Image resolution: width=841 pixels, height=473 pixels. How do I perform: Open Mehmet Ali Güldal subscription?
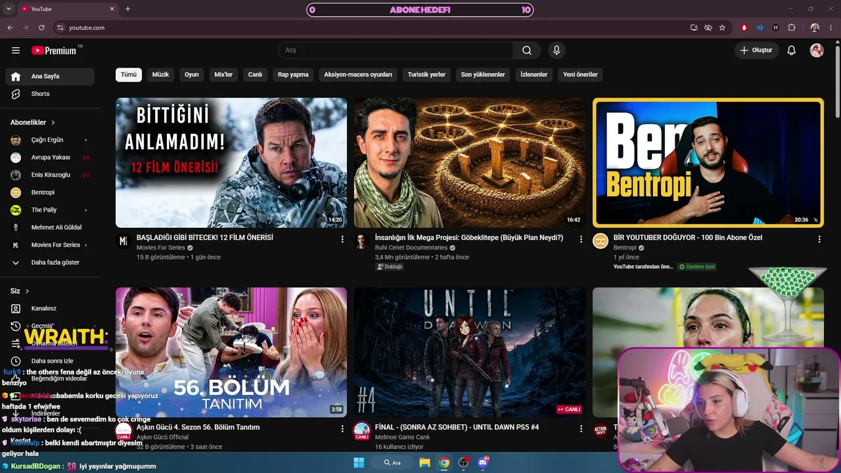[50, 227]
